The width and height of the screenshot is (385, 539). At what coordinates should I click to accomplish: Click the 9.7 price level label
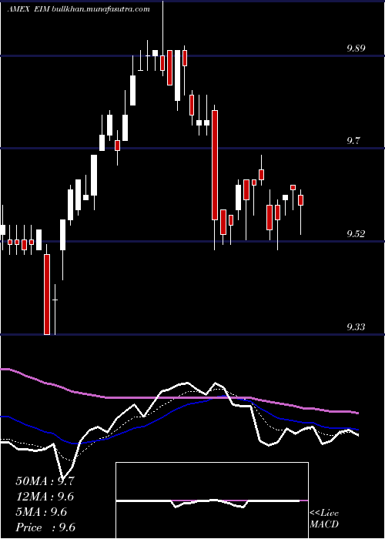click(355, 141)
